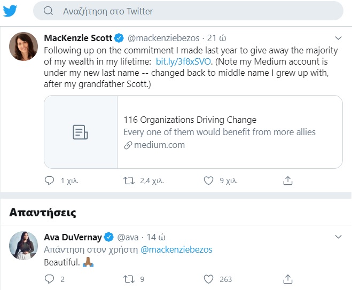Screen dimensions: 352x290
Task: Reply to MacKenzie Scott's tweet
Action: 50,181
